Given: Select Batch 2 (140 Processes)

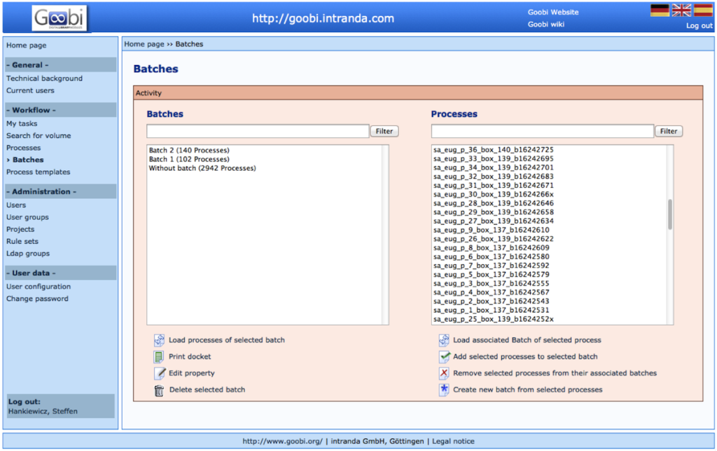Looking at the screenshot, I should point(189,150).
